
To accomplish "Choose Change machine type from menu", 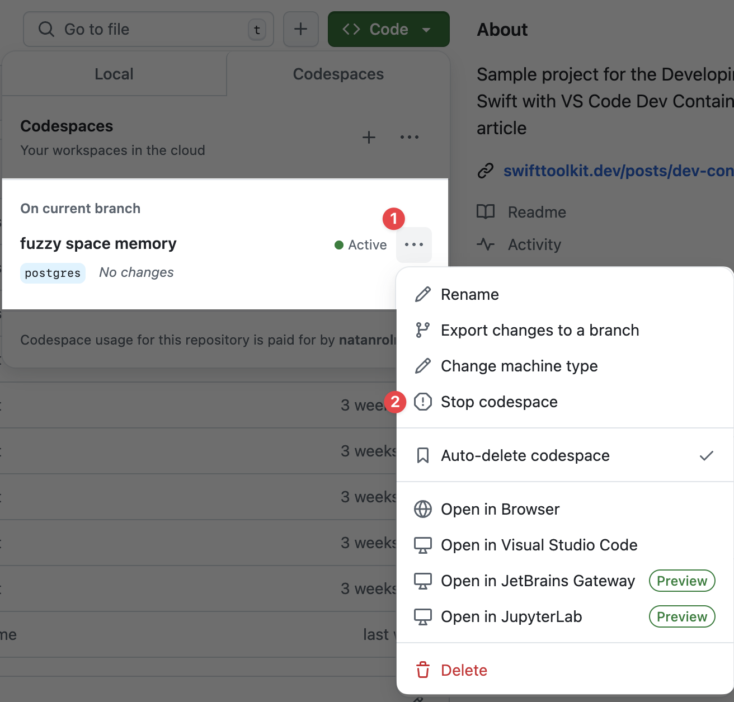I will click(x=519, y=366).
